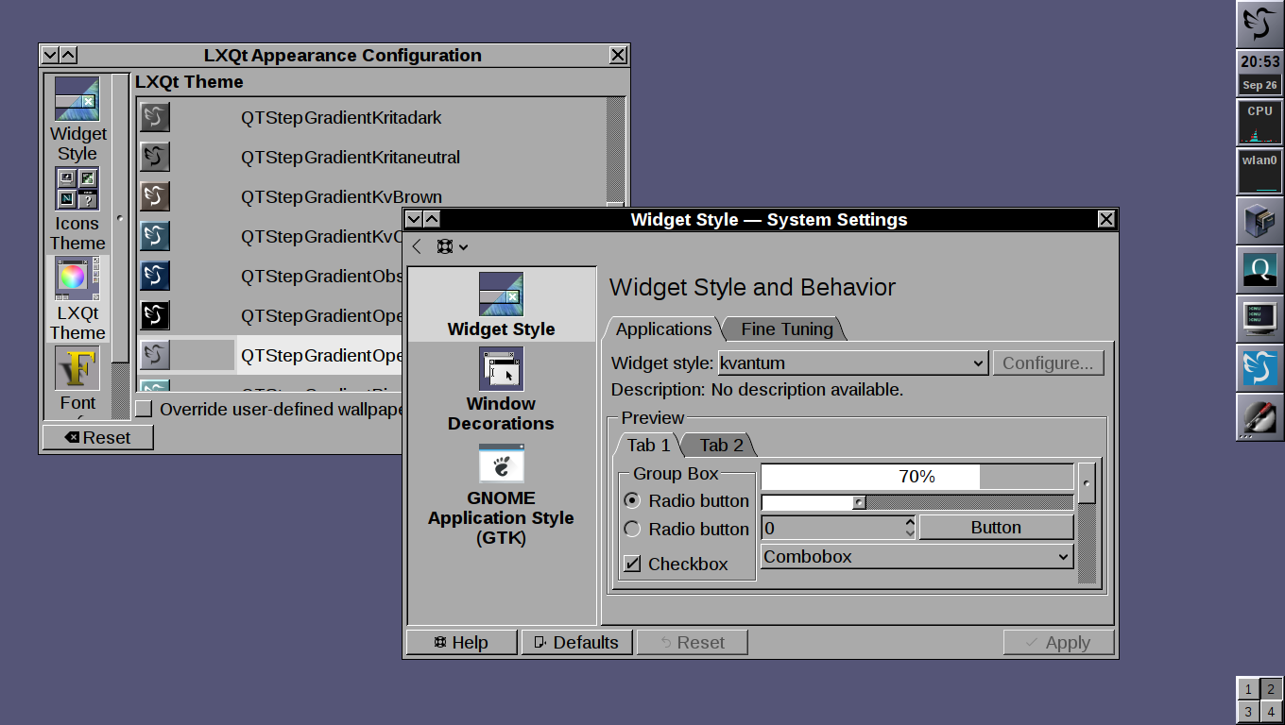Decrease the preview spinbox value
Image resolution: width=1285 pixels, height=725 pixels.
pyautogui.click(x=909, y=533)
